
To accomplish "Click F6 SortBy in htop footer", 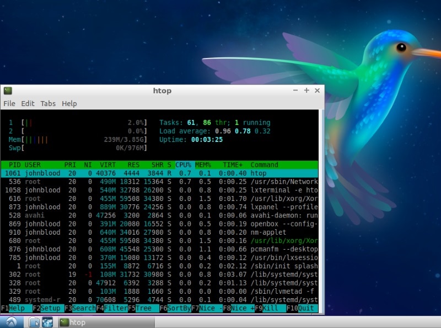I will [x=175, y=308].
